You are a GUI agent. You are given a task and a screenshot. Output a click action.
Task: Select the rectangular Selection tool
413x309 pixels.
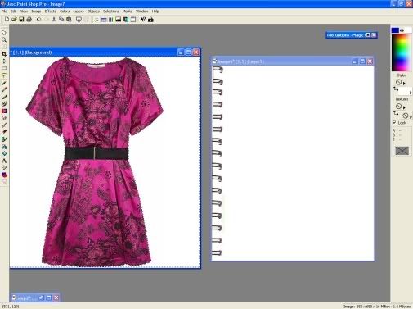pyautogui.click(x=4, y=68)
